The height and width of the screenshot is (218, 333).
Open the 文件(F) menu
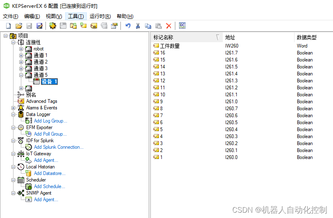click(10, 16)
